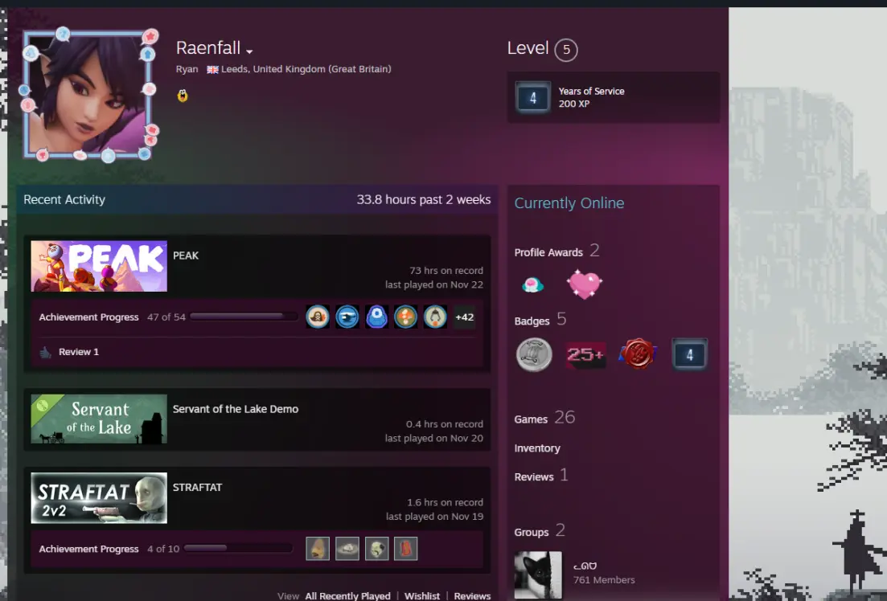
Task: Expand the Raenfall username dropdown arrow
Action: click(249, 52)
